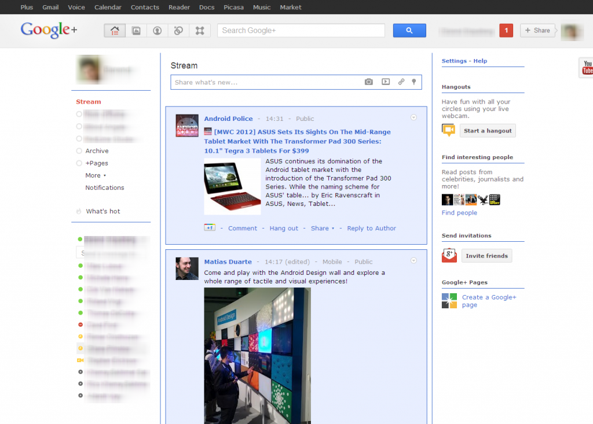
Task: Click Comment on Android Police post
Action: (x=243, y=228)
